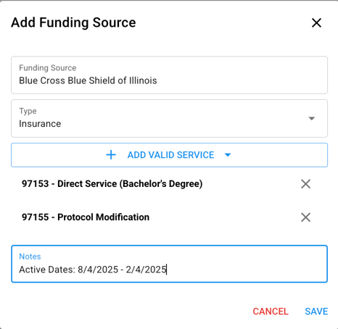
Task: Close the Add Funding Source dialog
Action: tap(316, 23)
